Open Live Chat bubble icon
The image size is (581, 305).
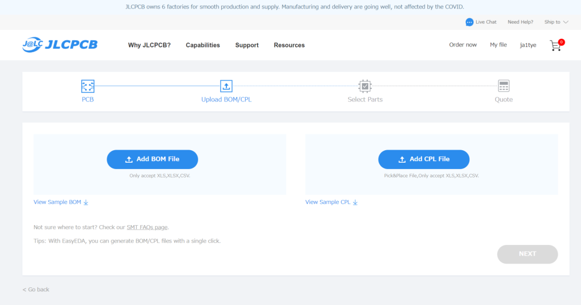click(x=469, y=22)
